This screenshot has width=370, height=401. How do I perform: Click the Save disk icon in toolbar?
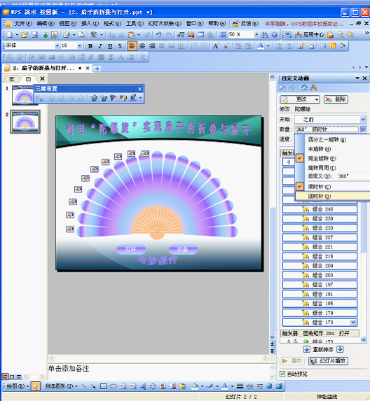(x=34, y=34)
